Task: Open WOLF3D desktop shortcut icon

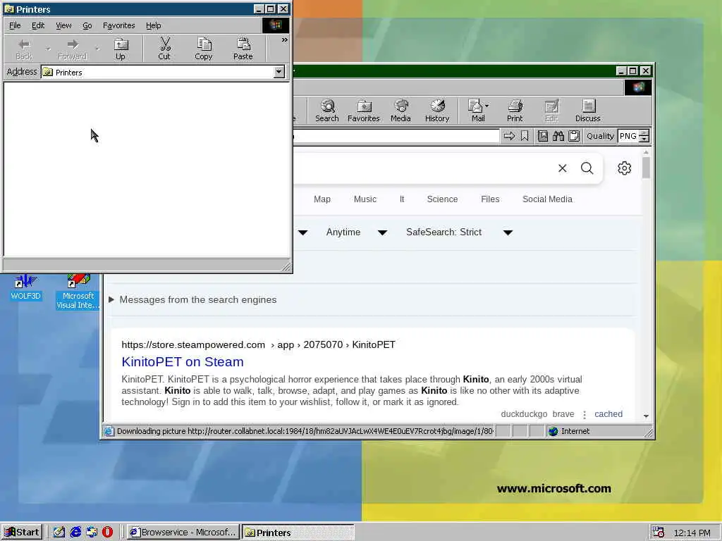Action: (26, 287)
